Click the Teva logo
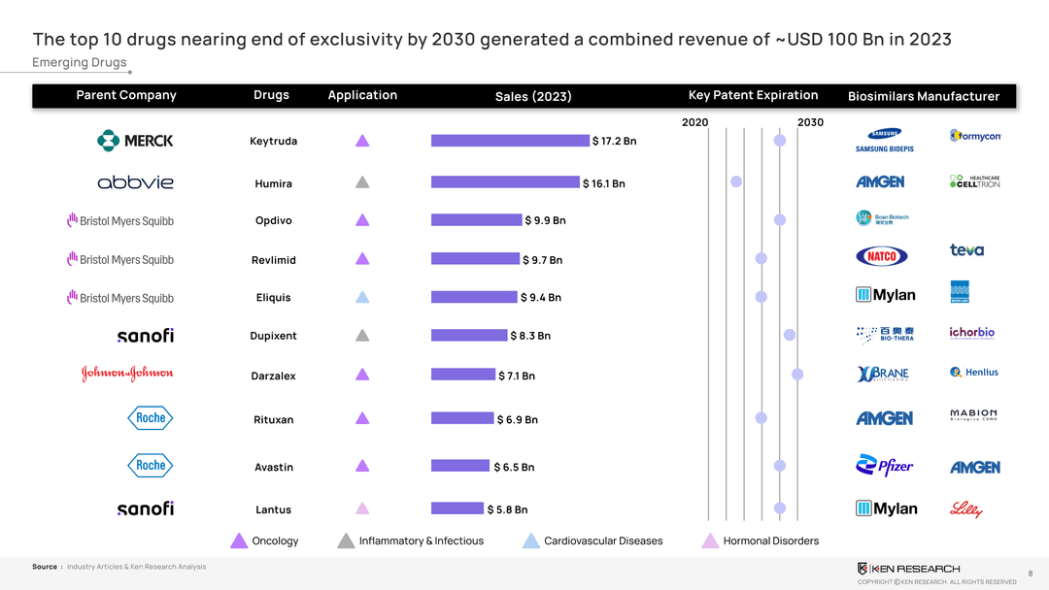 coord(966,250)
